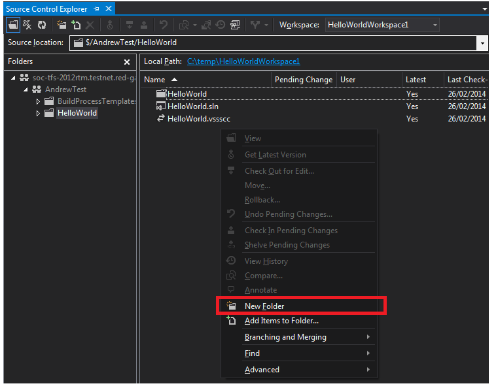The image size is (498, 388).
Task: Choose Add Items to Folder menu entry
Action: (x=281, y=321)
